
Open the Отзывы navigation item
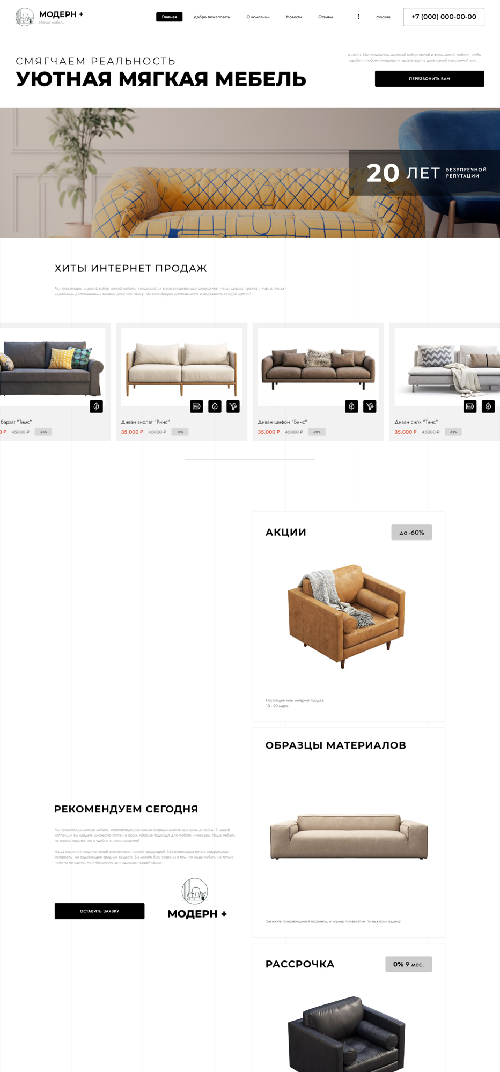click(x=326, y=17)
